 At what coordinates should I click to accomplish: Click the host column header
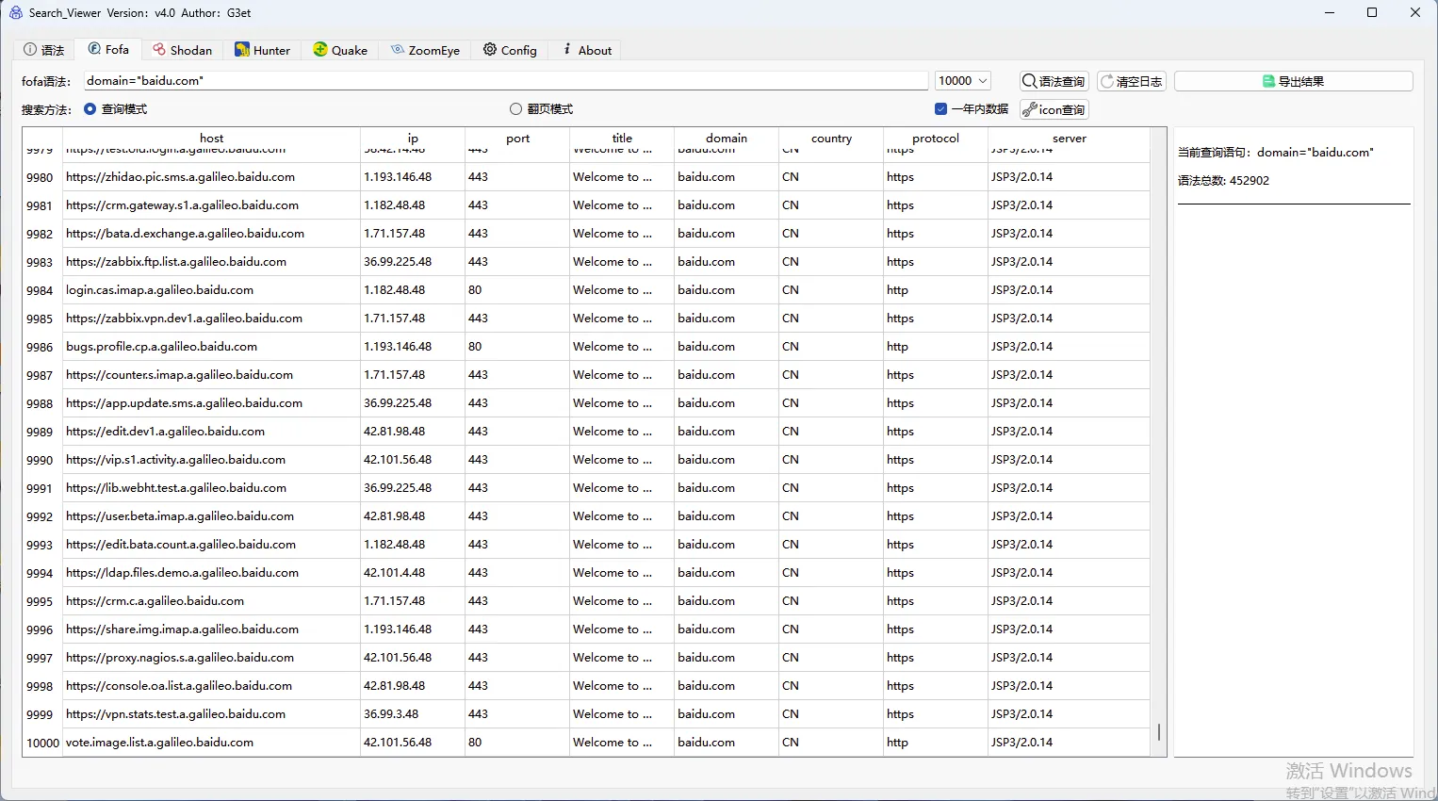click(x=211, y=138)
